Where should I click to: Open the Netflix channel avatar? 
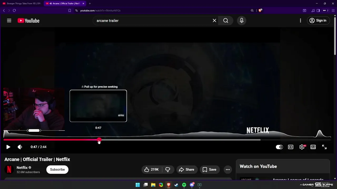tap(9, 170)
